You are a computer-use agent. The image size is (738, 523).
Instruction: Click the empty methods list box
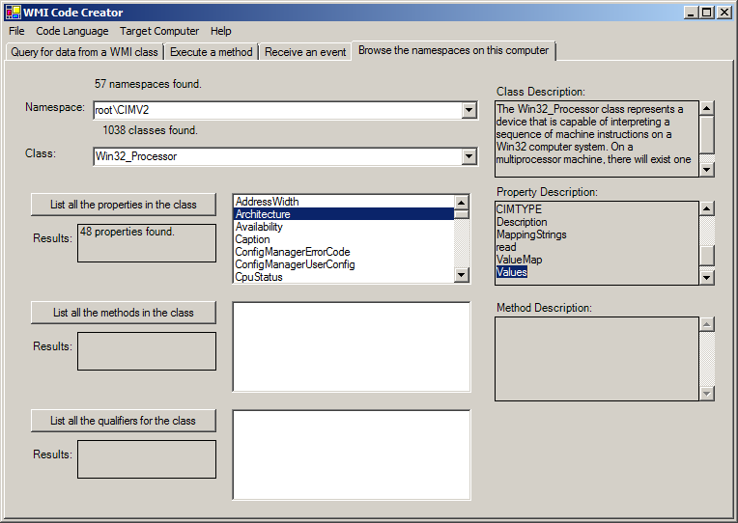(351, 346)
